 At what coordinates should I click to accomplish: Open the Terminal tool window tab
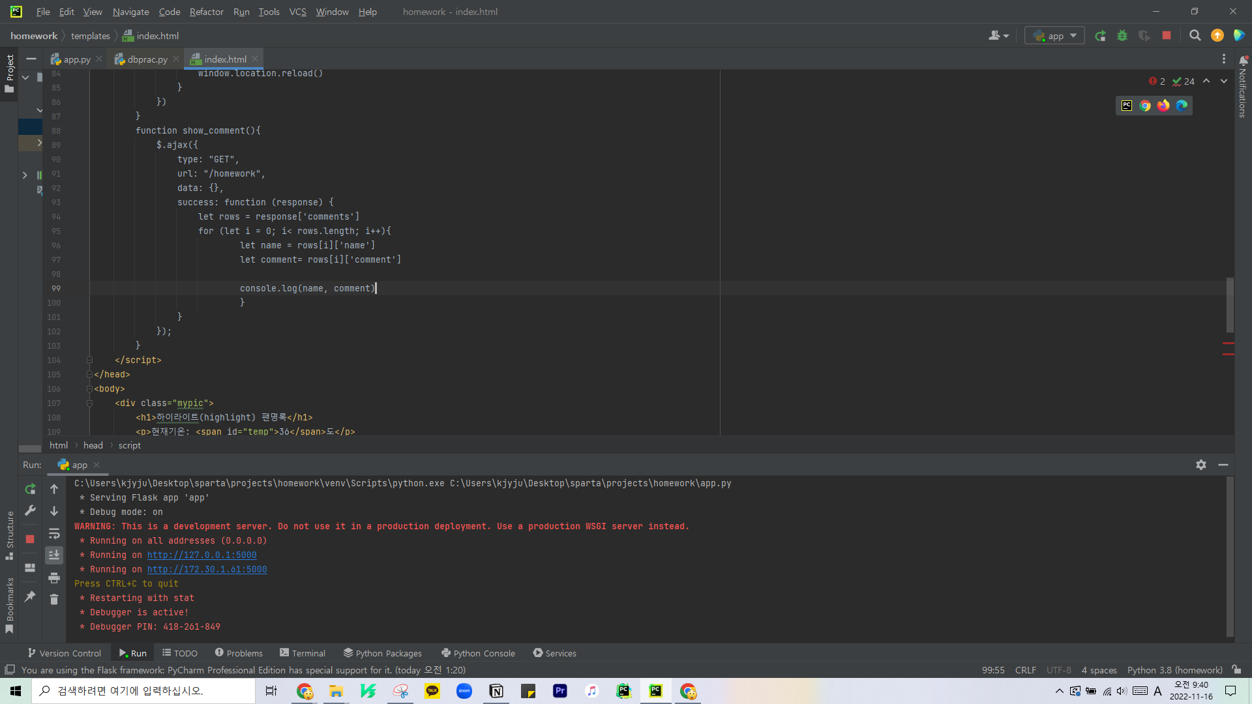pyautogui.click(x=303, y=653)
